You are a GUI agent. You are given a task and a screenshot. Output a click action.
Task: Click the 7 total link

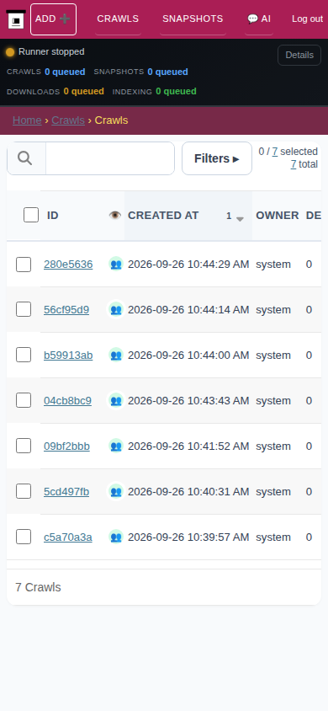[x=294, y=164]
